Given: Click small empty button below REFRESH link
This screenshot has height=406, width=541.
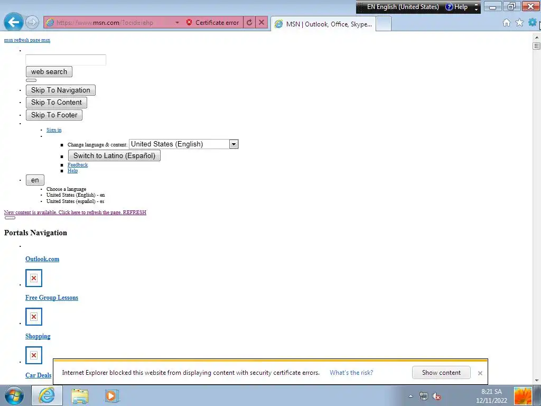Looking at the screenshot, I should pos(10,218).
